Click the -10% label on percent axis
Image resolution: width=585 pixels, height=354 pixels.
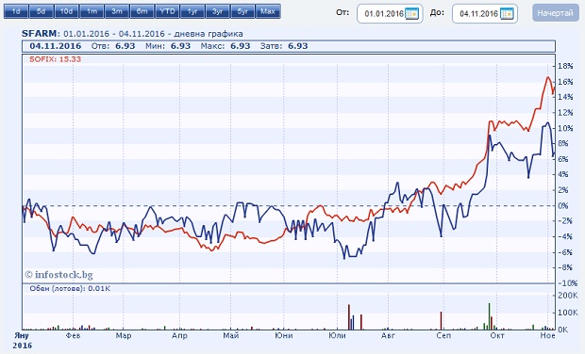click(567, 283)
